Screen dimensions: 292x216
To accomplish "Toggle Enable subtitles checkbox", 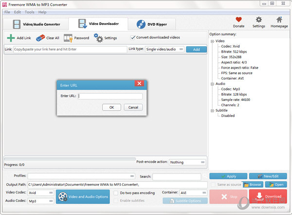I will pos(116,200).
